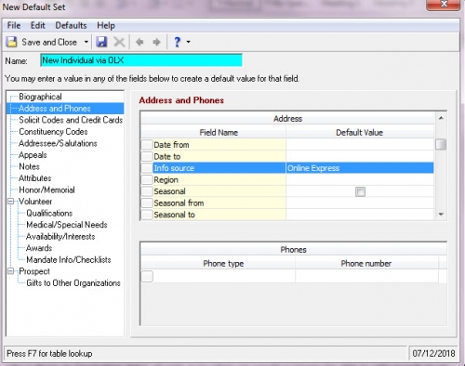Viewport: 465px width, 366px height.
Task: Select Qualifications under Volunteer
Action: click(49, 214)
